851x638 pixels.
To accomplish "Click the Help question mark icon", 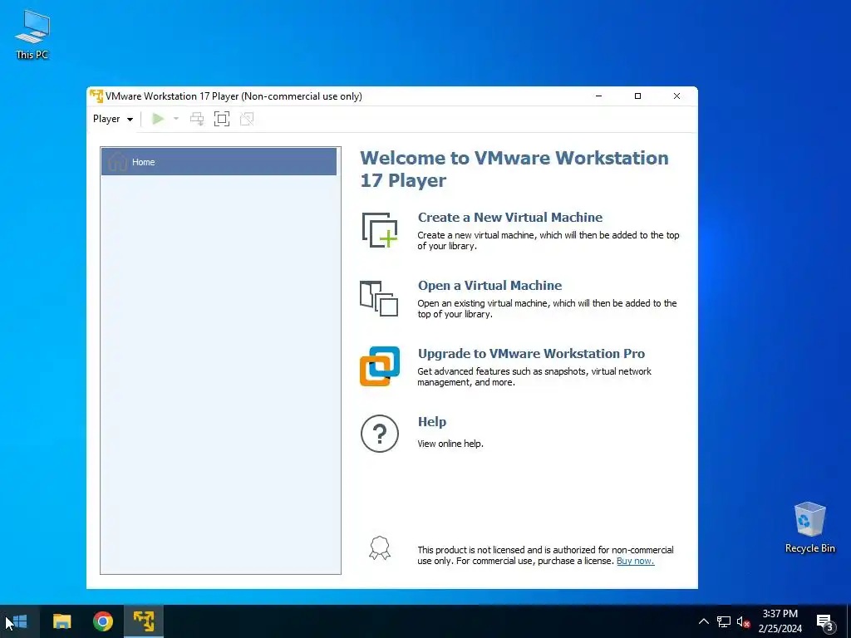I will point(380,434).
